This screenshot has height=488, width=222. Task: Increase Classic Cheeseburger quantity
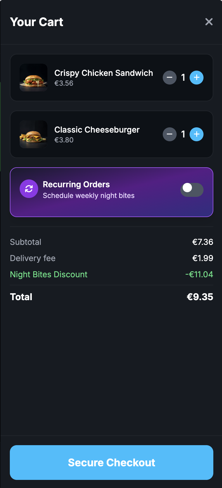tap(197, 134)
